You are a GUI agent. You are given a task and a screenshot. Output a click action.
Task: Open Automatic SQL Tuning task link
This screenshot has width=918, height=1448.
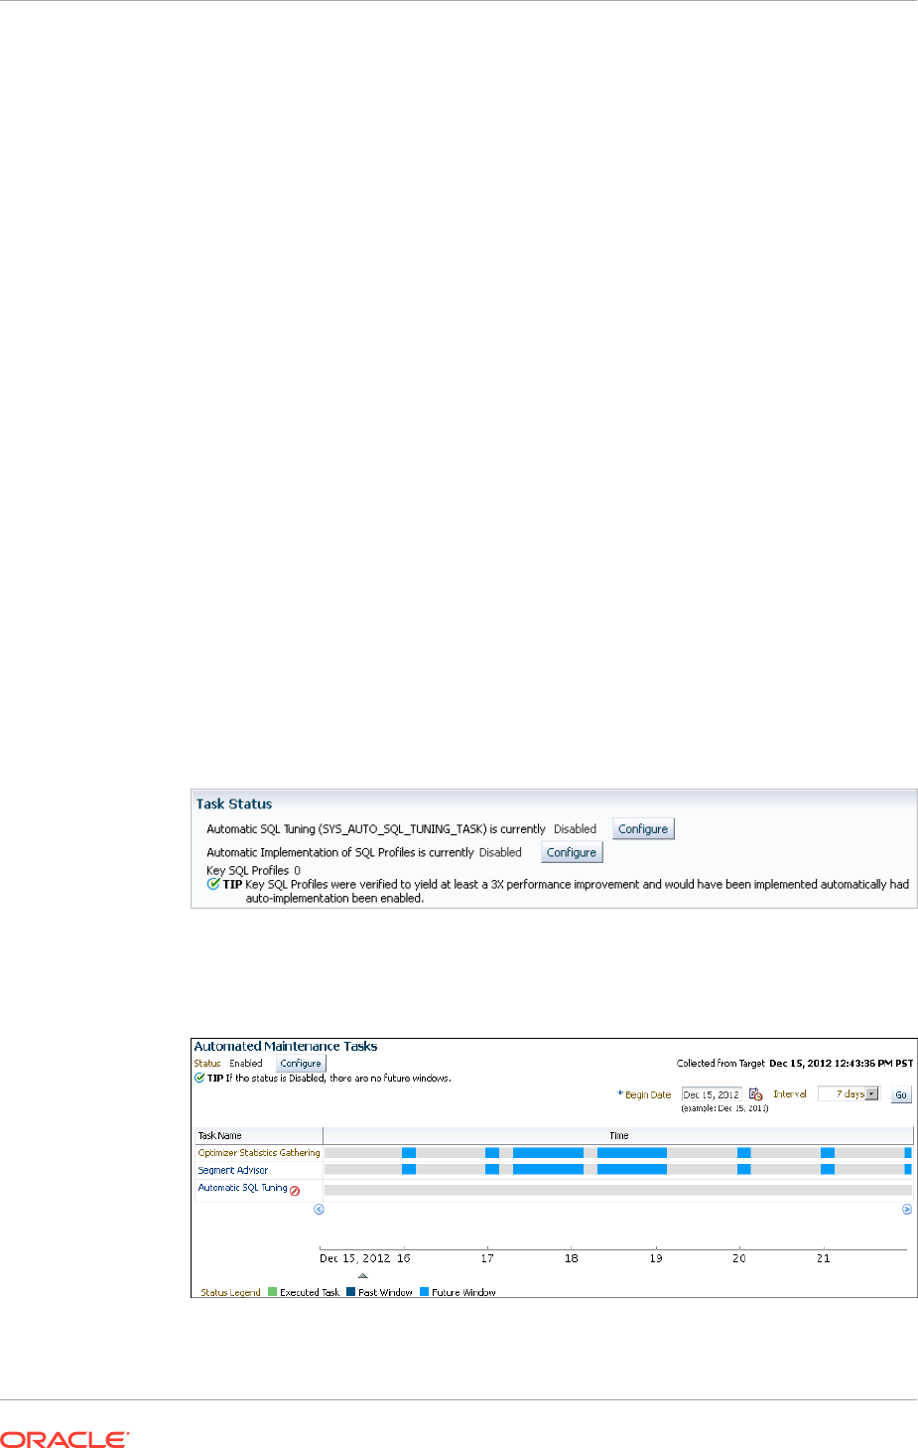[x=242, y=1188]
